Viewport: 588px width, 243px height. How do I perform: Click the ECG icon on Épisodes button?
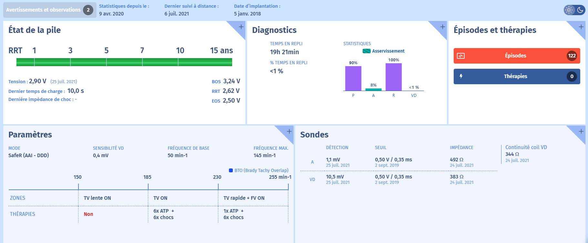click(461, 56)
